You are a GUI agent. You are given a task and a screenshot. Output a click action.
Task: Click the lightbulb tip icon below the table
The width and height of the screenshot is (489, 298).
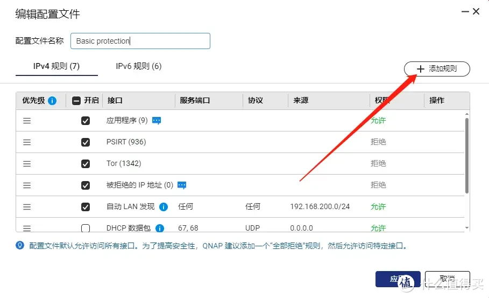point(20,246)
